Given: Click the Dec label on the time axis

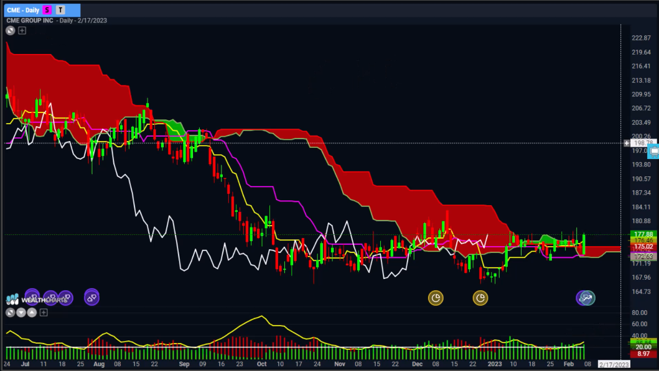Looking at the screenshot, I should point(417,364).
